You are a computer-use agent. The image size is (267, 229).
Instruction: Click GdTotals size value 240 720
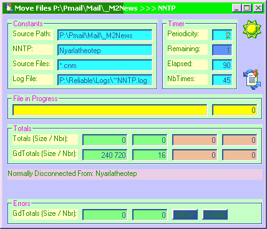[x=105, y=155]
